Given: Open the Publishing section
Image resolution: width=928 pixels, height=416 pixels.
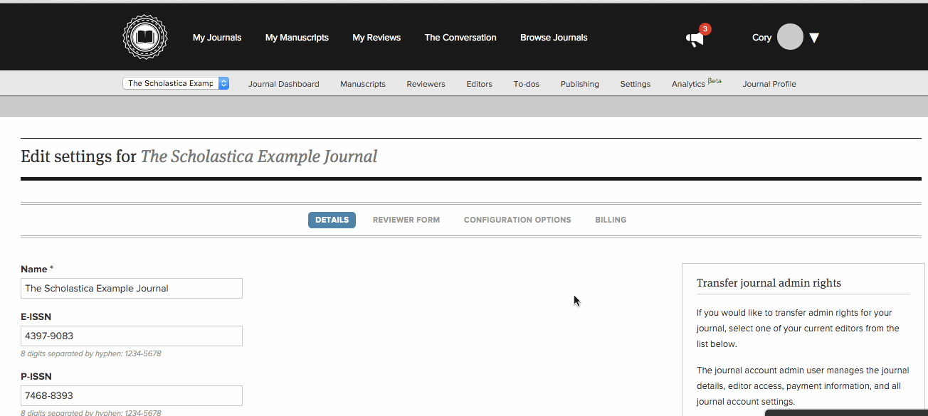Looking at the screenshot, I should click(579, 84).
